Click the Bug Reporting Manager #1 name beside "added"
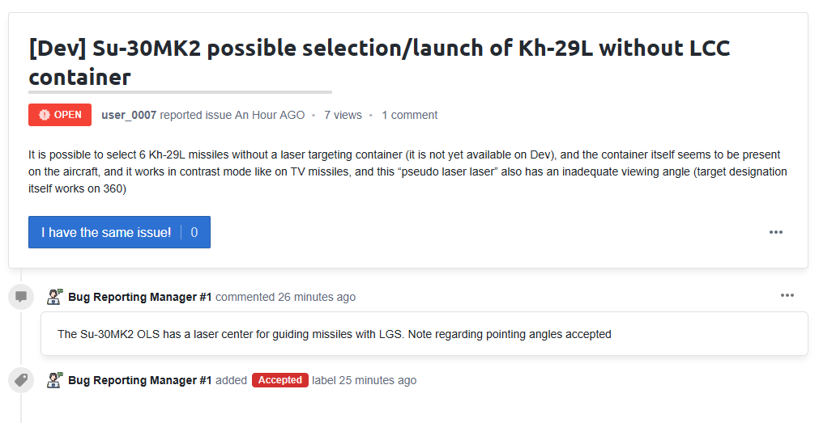 click(140, 380)
